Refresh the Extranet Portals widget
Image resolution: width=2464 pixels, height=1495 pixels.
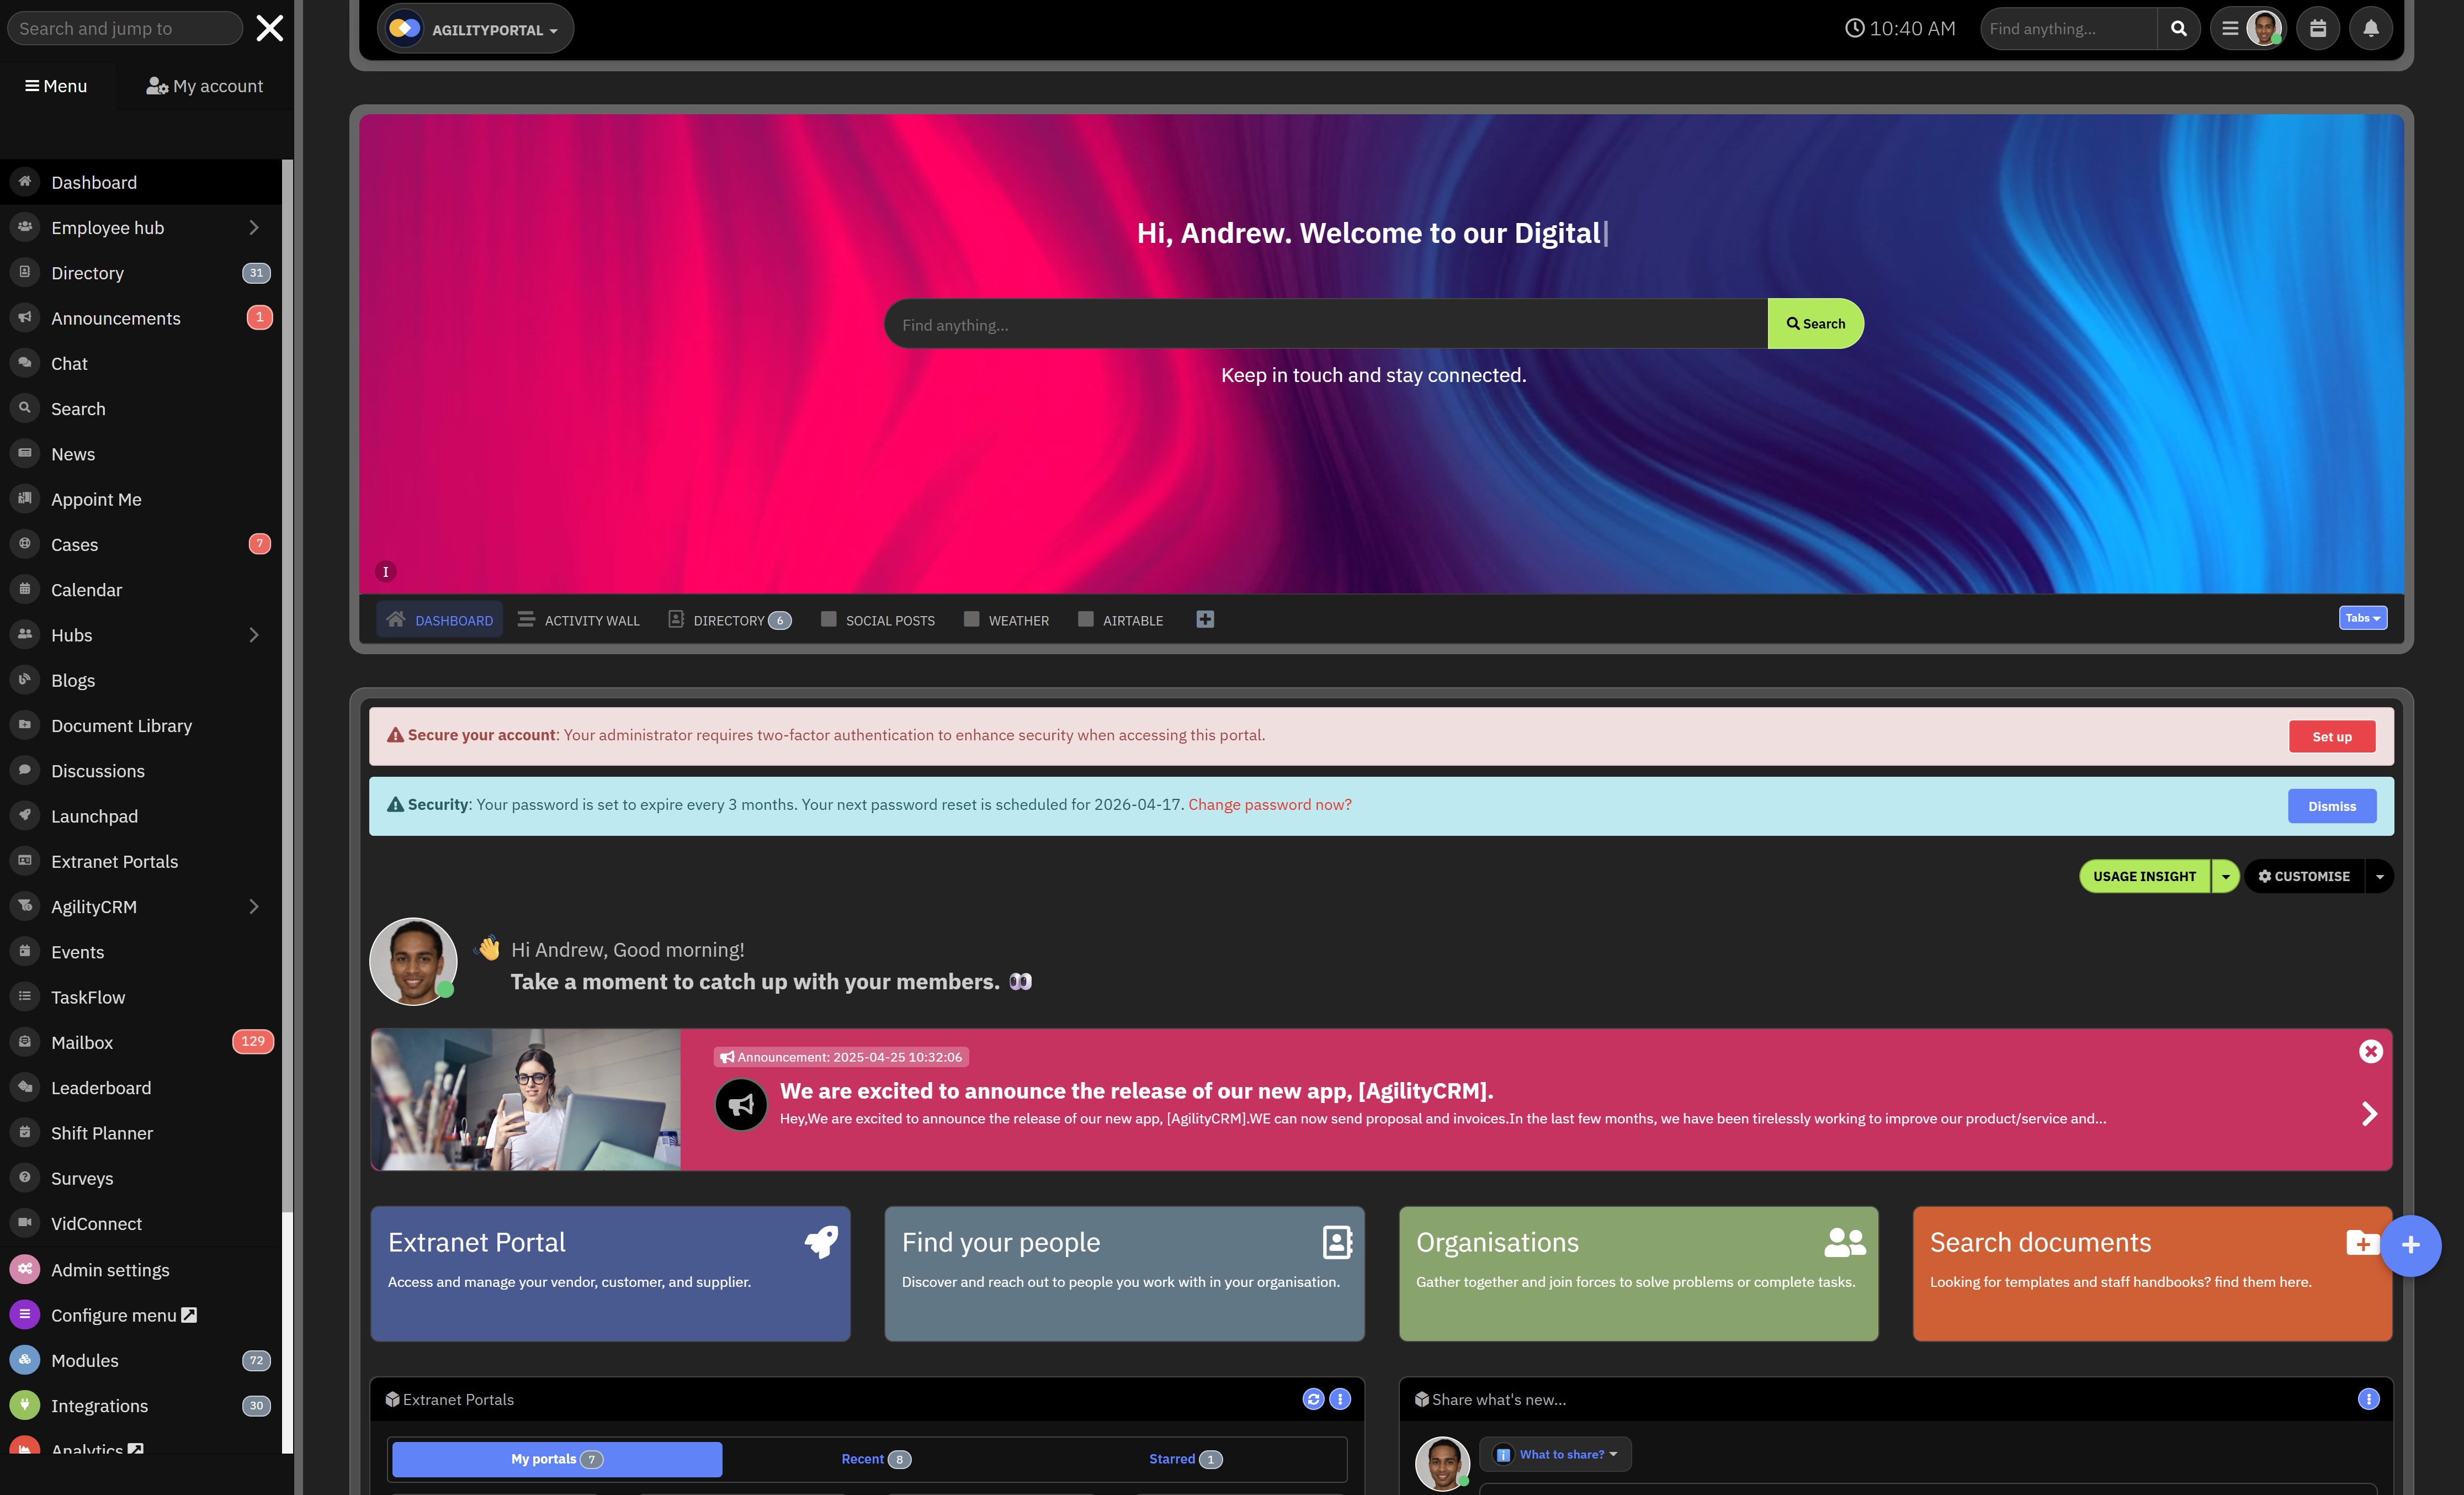click(1313, 1399)
